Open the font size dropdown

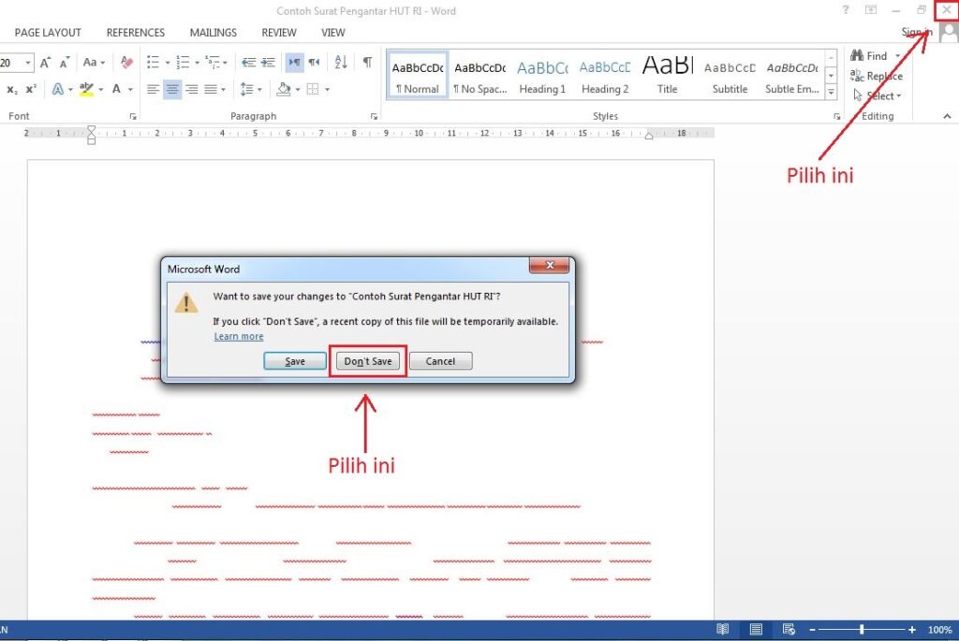click(x=28, y=63)
